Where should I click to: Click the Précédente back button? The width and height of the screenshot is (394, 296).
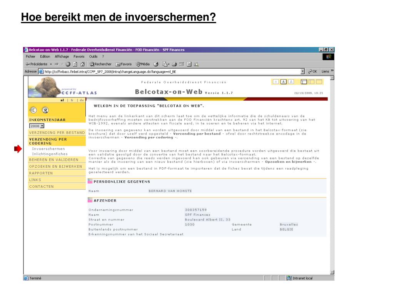pyautogui.click(x=37, y=64)
